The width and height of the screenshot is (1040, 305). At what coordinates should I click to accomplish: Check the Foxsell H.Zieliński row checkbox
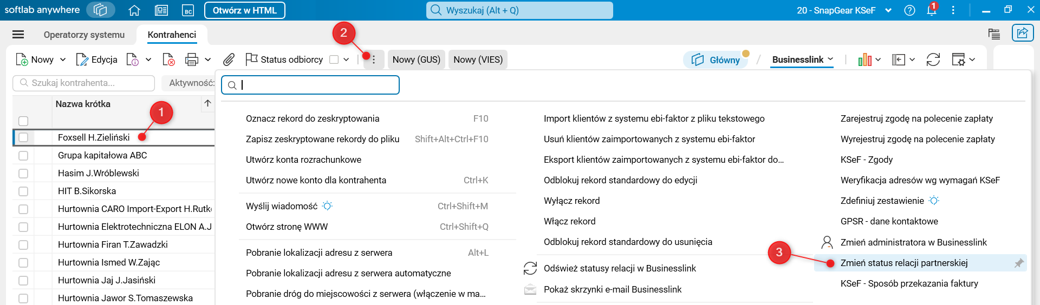pyautogui.click(x=23, y=137)
